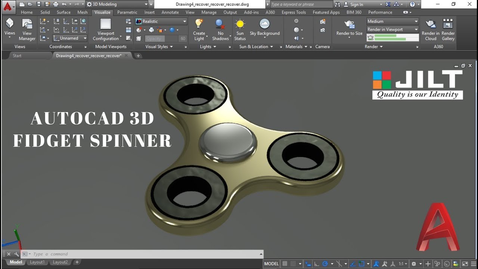The image size is (478, 269).
Task: Click the Annotation Monitor plus icon
Action: (x=428, y=264)
